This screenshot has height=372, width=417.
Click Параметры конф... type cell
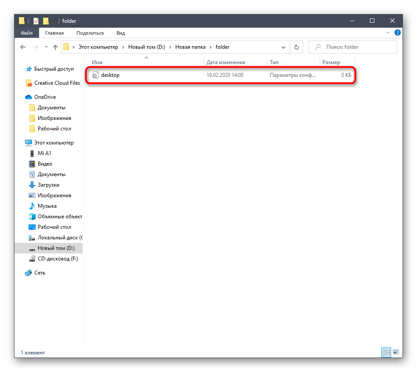click(293, 75)
